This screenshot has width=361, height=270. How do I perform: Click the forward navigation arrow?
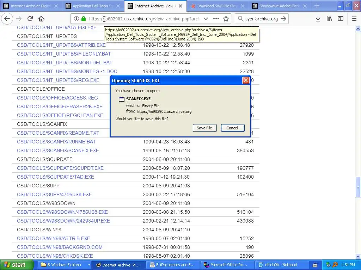(x=19, y=19)
